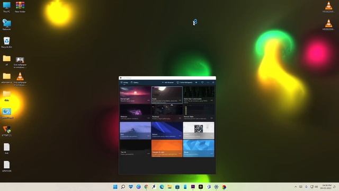This screenshot has height=191, width=339.
Task: Open the Windows Start menu
Action: tap(115, 187)
